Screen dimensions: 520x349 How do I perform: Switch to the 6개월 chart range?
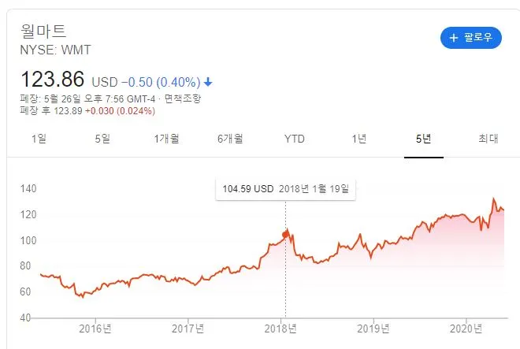click(x=231, y=139)
